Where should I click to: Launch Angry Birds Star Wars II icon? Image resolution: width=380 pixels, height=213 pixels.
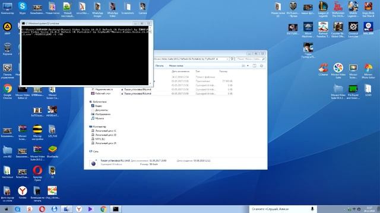click(368, 9)
